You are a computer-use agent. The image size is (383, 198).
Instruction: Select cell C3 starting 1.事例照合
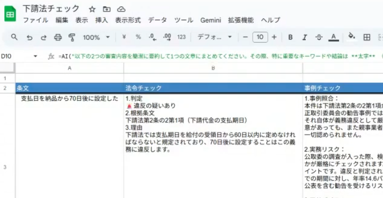[343, 146]
